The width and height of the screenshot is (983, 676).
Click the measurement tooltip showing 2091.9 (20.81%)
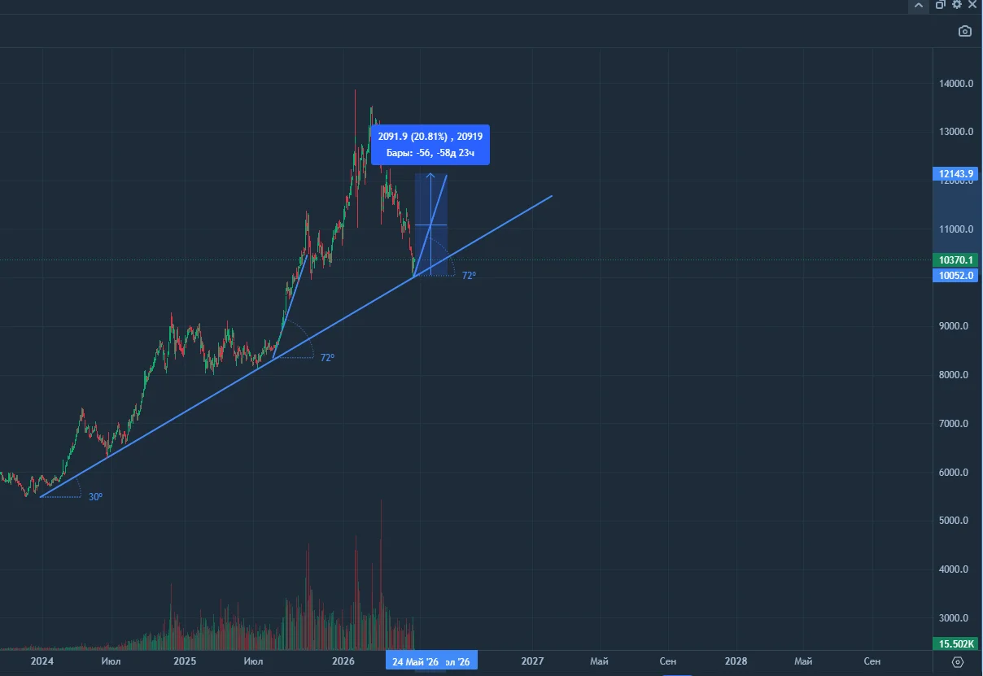click(x=430, y=144)
